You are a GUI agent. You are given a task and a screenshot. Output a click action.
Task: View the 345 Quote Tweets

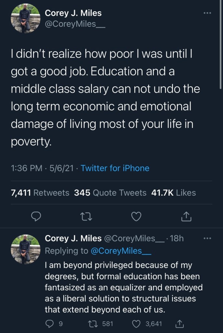(110, 193)
